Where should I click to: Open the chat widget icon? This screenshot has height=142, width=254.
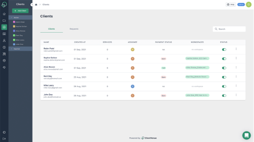pos(247,135)
